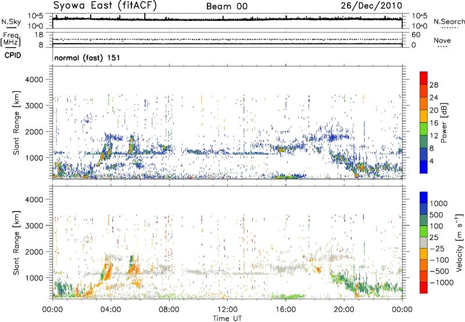
Task: Click the 'N.Search' legend label
Action: (x=449, y=22)
